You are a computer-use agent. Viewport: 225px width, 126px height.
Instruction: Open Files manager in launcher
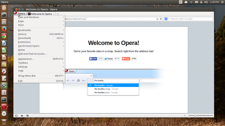coord(4,22)
